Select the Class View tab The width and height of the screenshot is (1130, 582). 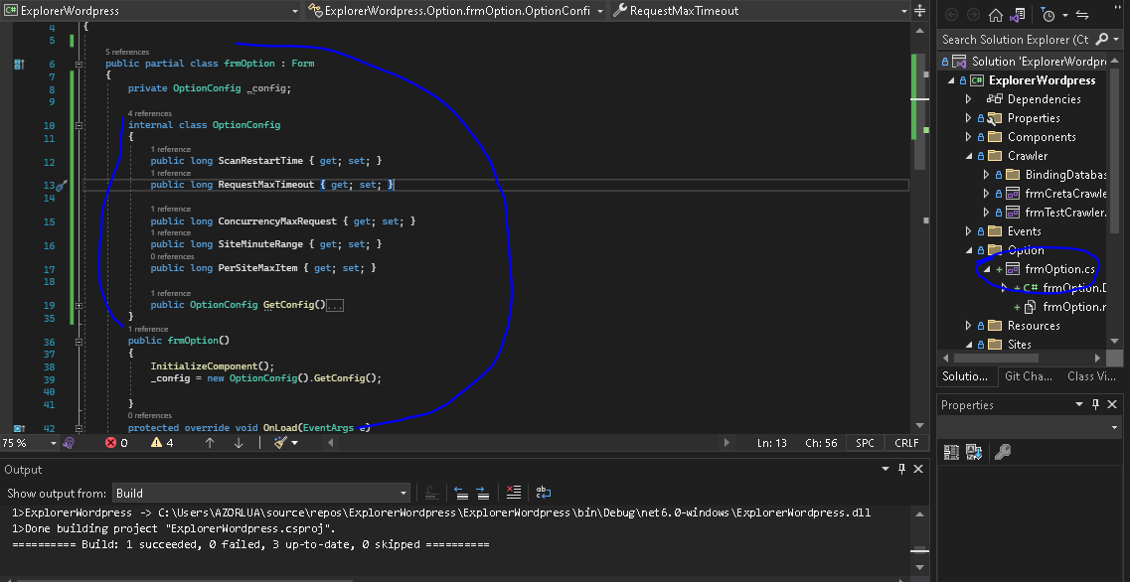click(x=1091, y=375)
